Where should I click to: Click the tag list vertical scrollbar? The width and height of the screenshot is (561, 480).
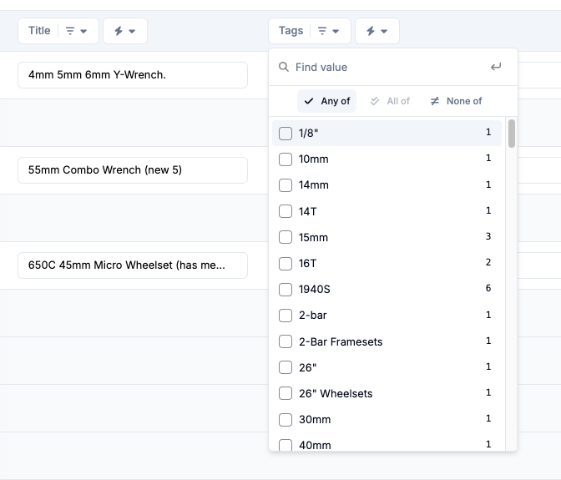pos(511,134)
